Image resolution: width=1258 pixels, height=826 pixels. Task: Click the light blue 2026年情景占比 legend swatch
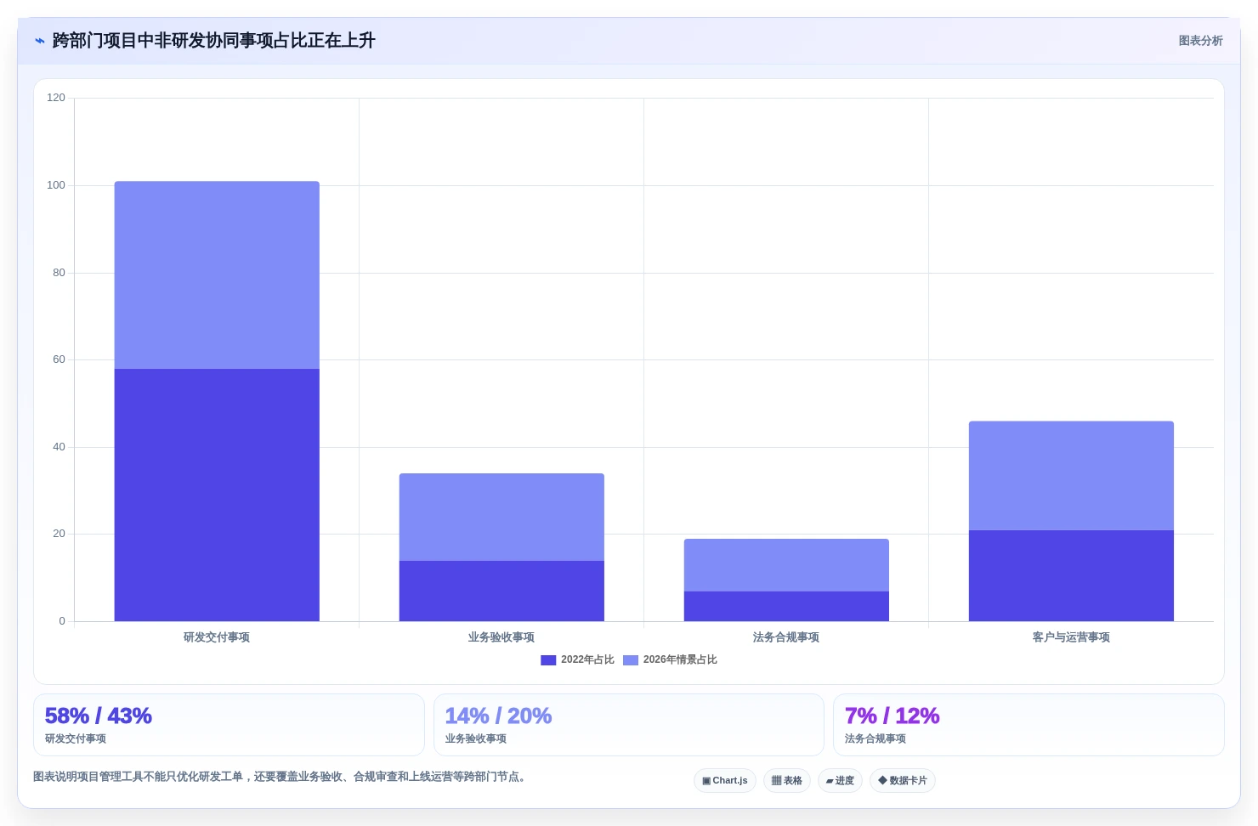pyautogui.click(x=631, y=660)
